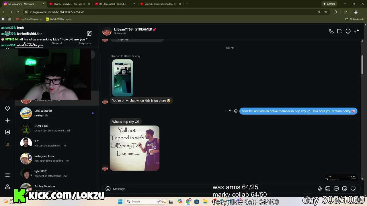Open Live Sport Streams bookmark

tap(29, 19)
